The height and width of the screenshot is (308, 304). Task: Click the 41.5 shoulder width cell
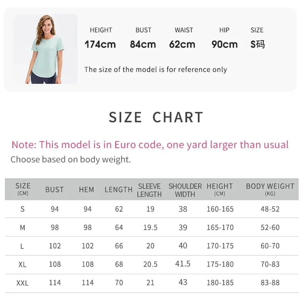[183, 264]
